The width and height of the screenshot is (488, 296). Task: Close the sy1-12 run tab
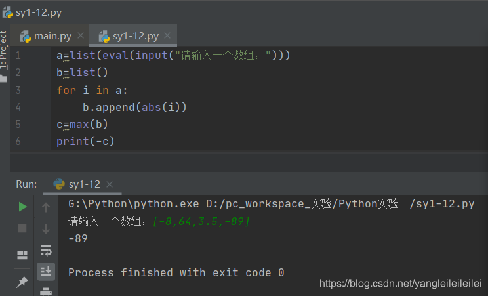pos(110,185)
